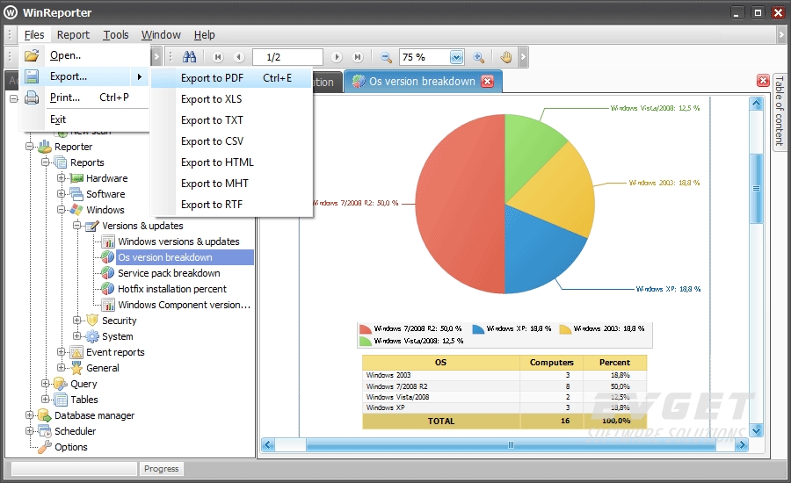Select Open.. in Files menu
Viewport: 791px width, 483px height.
coord(84,55)
